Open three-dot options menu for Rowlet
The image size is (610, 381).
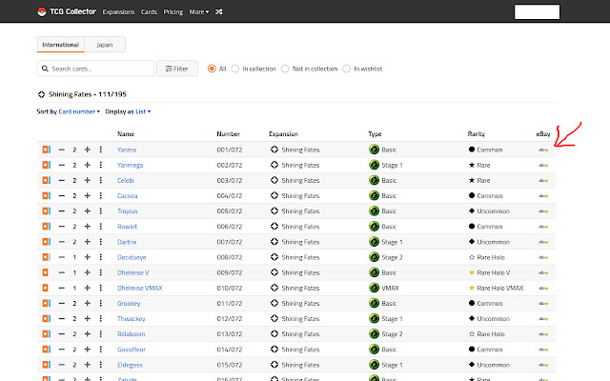tap(100, 227)
